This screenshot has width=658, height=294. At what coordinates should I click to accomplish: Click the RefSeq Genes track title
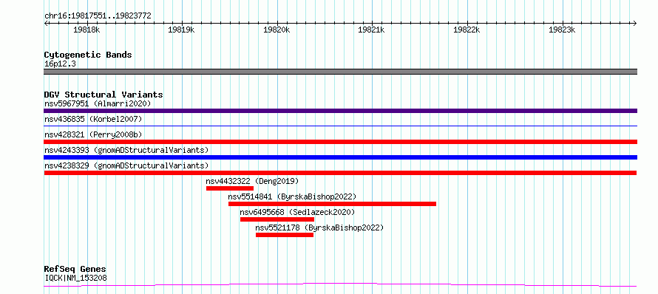pos(75,270)
